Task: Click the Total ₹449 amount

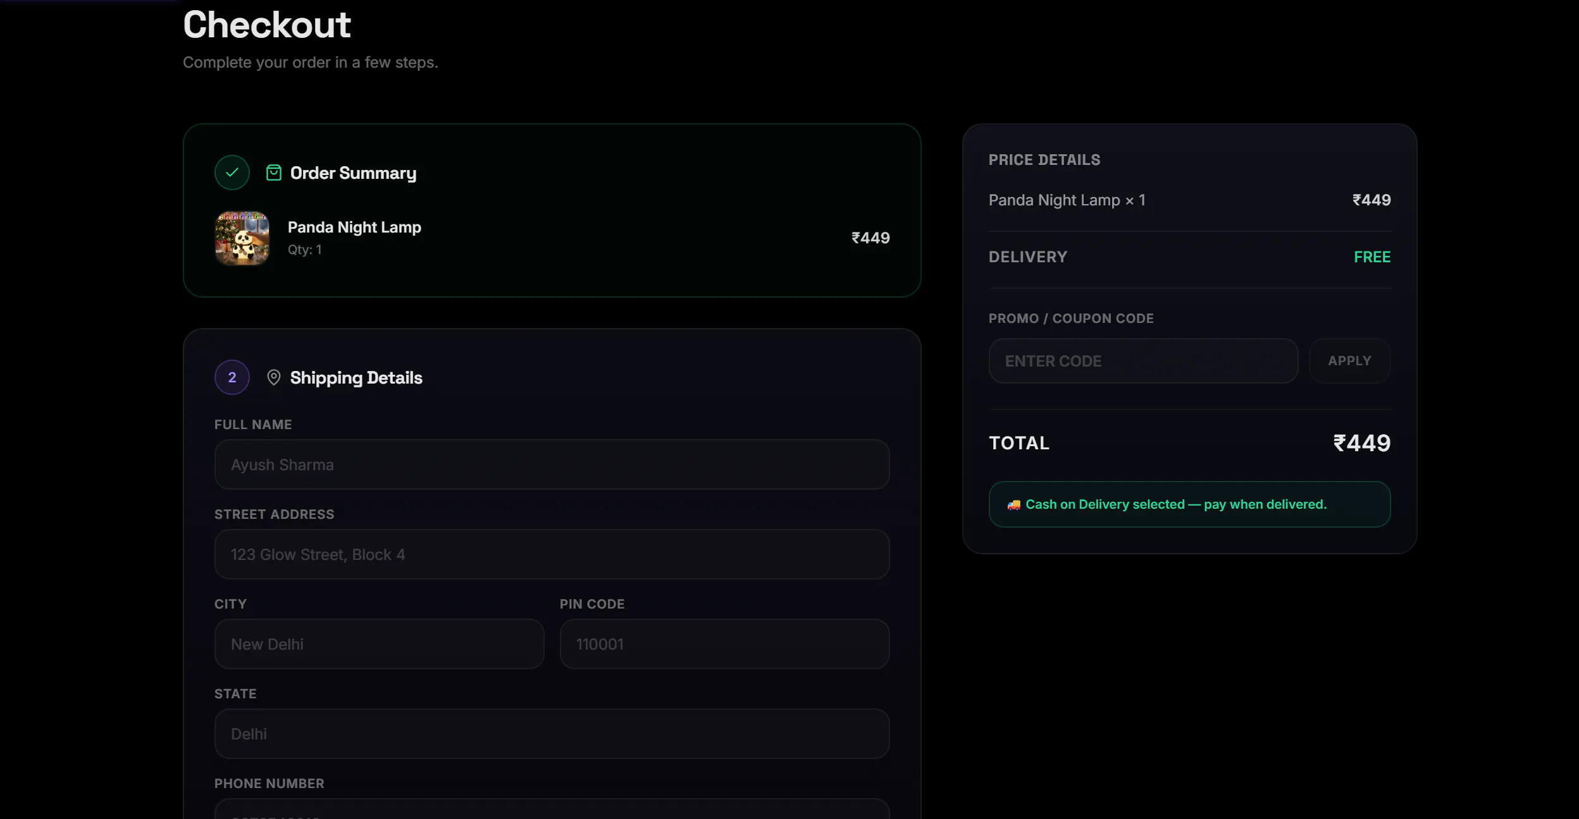Action: point(1361,443)
